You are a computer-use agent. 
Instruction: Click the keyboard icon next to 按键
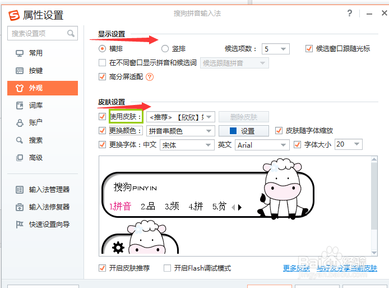click(20, 71)
